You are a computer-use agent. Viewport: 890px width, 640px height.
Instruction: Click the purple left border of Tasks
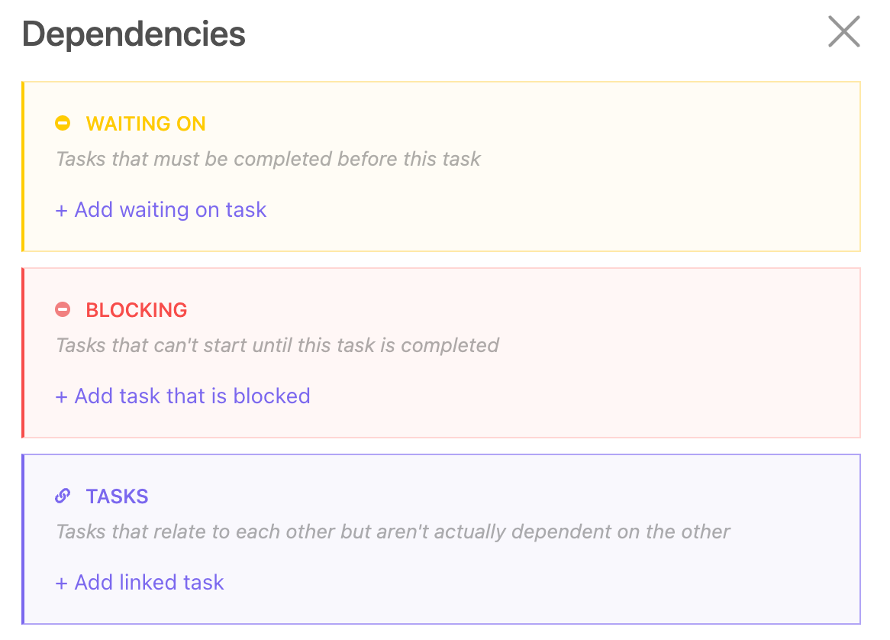(x=23, y=539)
